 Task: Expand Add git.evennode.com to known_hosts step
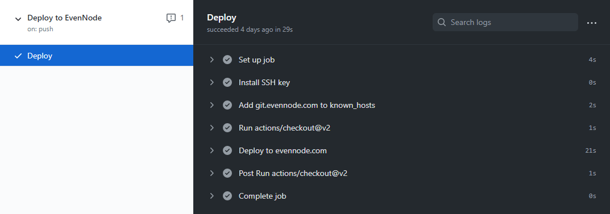coord(211,105)
